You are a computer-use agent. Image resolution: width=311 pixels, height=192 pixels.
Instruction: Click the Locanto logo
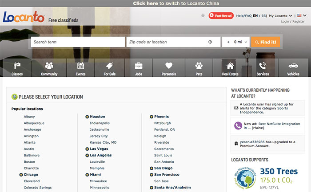click(24, 17)
